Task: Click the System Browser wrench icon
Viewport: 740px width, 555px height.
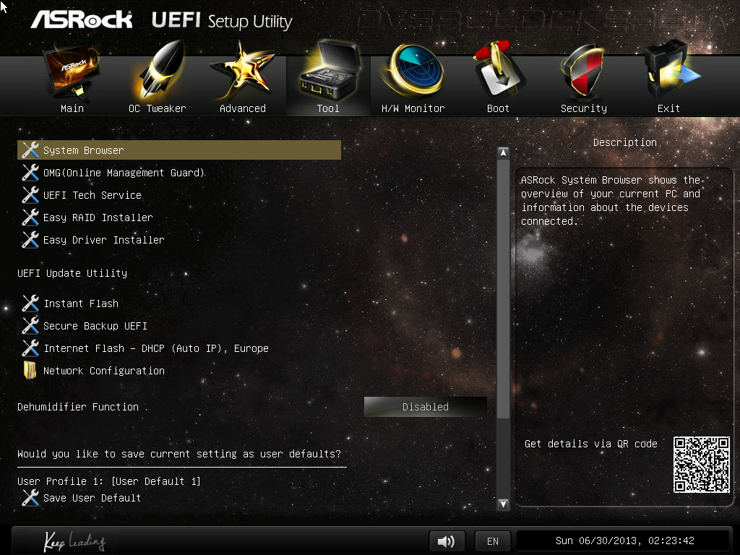Action: 30,150
